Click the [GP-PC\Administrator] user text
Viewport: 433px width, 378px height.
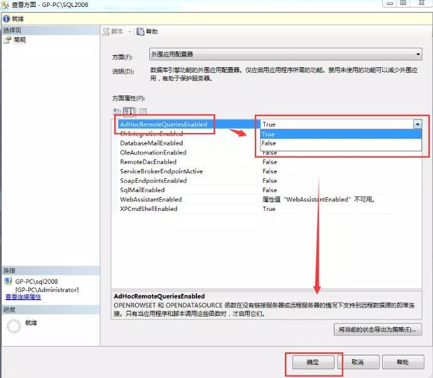tap(47, 290)
